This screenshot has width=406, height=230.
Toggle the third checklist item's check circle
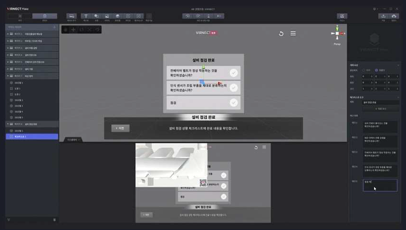233,103
